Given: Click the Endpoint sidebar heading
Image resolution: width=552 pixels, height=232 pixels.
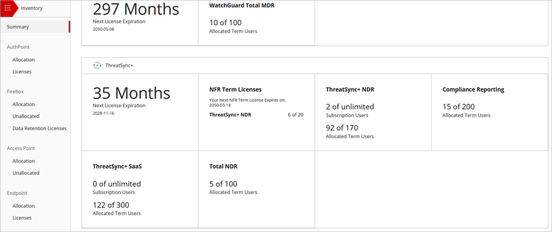Looking at the screenshot, I should 17,193.
